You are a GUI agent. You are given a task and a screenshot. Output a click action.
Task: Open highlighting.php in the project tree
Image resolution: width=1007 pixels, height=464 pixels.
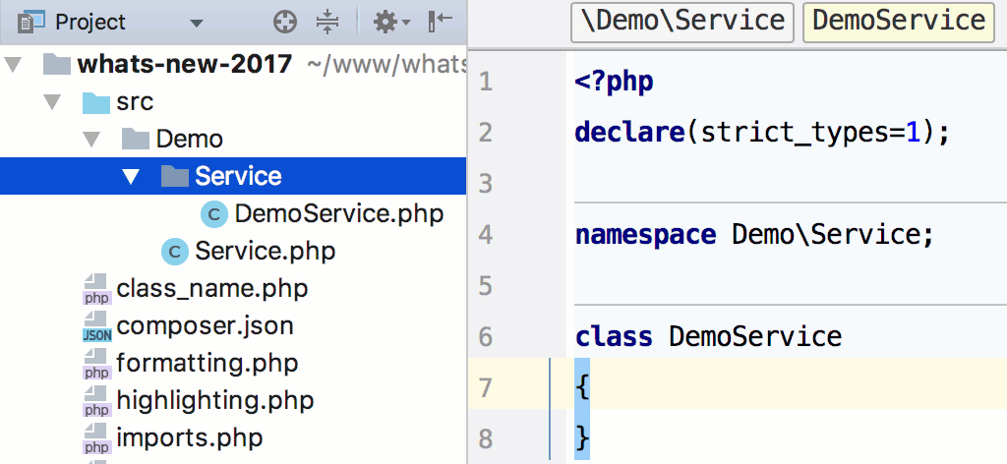coord(214,401)
